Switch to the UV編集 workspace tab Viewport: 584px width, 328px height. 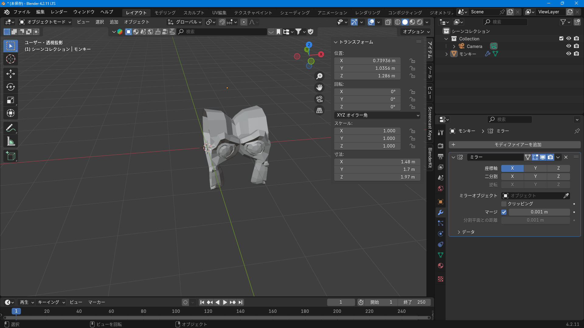[219, 12]
